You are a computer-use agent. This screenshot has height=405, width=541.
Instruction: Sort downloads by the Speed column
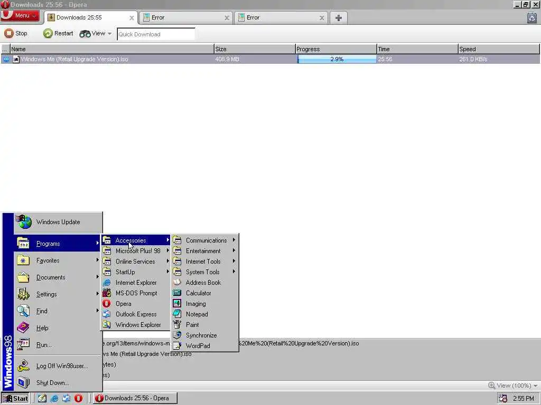(x=499, y=49)
